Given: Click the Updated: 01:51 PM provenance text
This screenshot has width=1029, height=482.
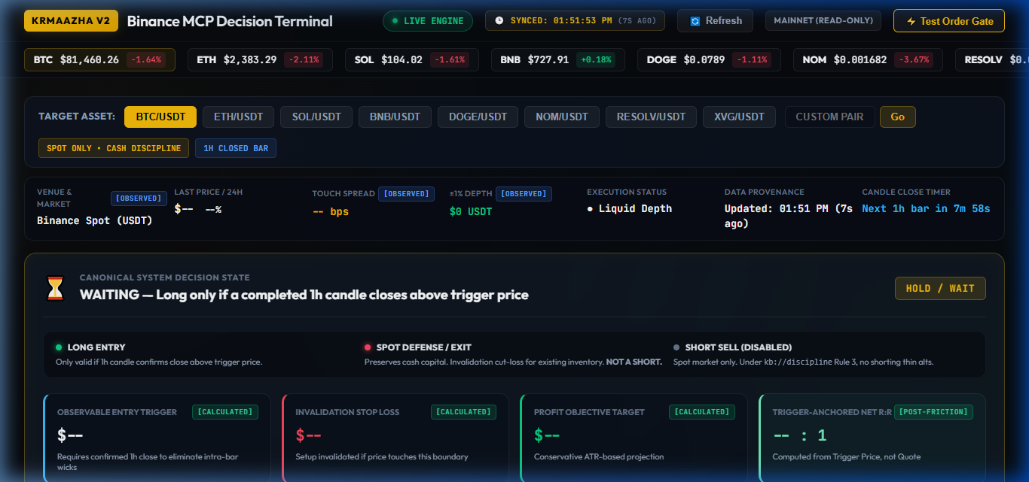Looking at the screenshot, I should [x=789, y=216].
